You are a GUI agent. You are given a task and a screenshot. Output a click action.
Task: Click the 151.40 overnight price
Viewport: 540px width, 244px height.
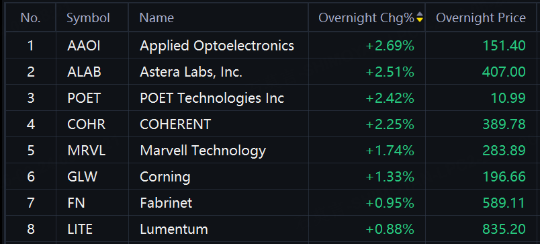[504, 46]
